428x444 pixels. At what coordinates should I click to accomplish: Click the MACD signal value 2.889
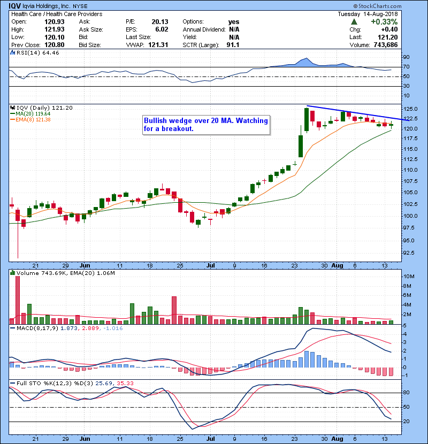[90, 328]
